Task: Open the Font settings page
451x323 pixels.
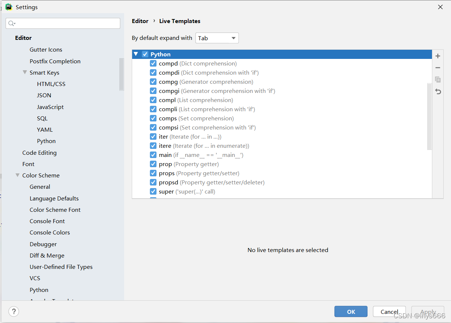Action: [28, 164]
